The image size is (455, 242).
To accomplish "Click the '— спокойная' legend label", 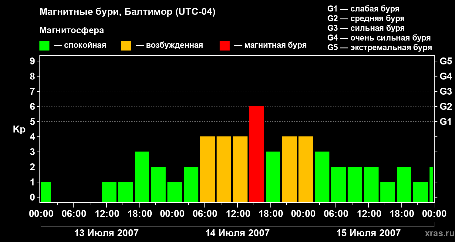I will (x=80, y=45).
